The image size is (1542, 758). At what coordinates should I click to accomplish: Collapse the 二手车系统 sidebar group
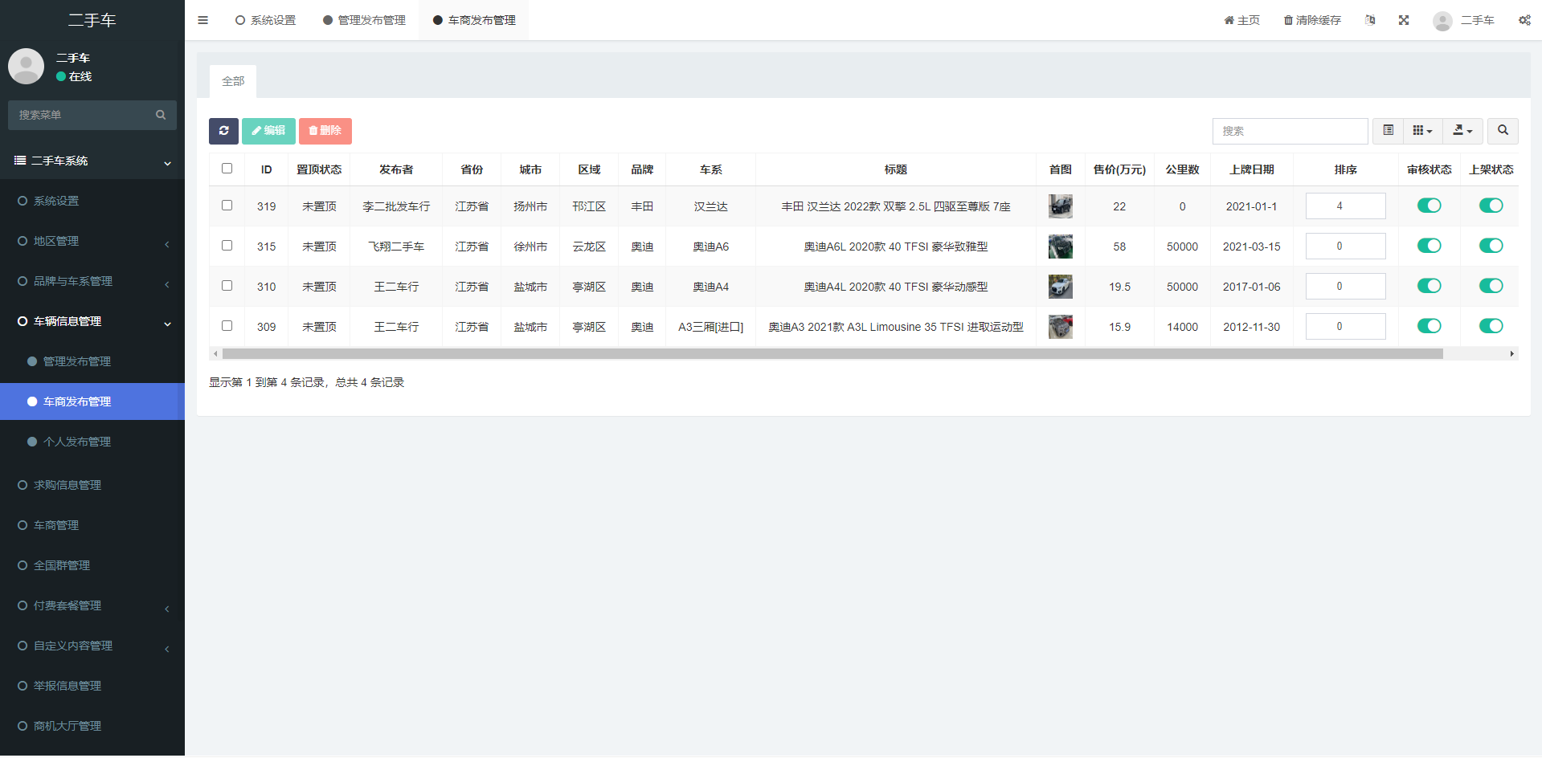92,161
